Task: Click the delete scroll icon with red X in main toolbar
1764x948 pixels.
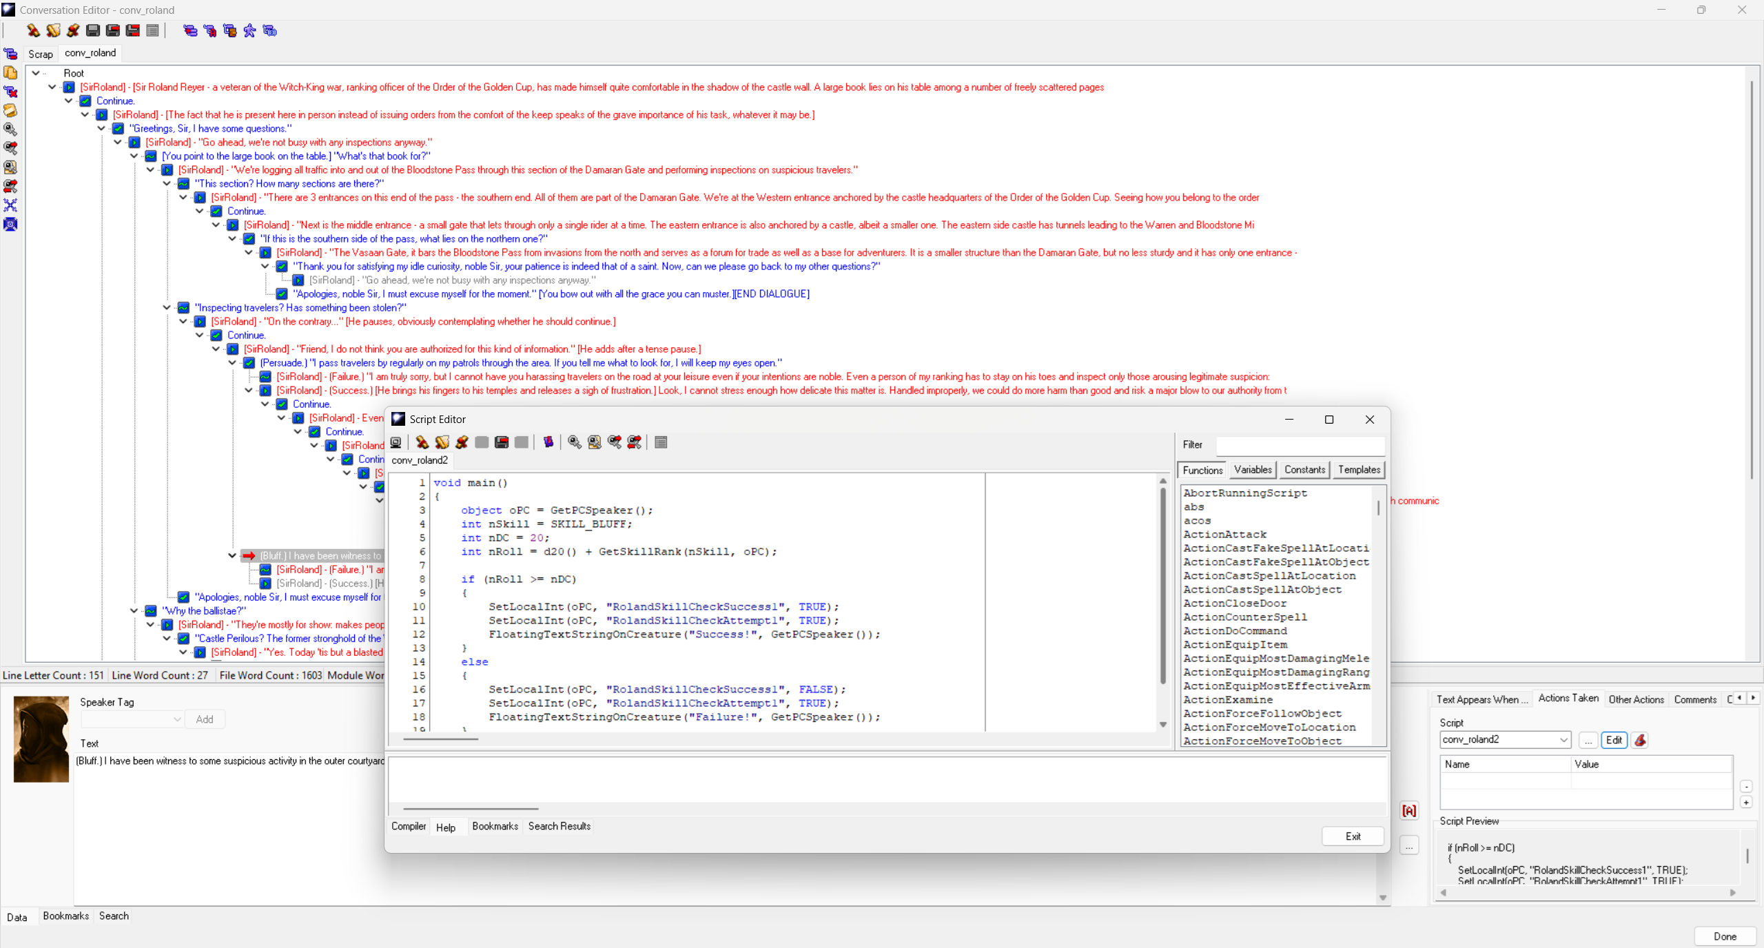Action: click(x=73, y=30)
